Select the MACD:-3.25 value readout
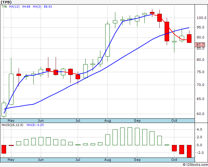 coord(35,125)
